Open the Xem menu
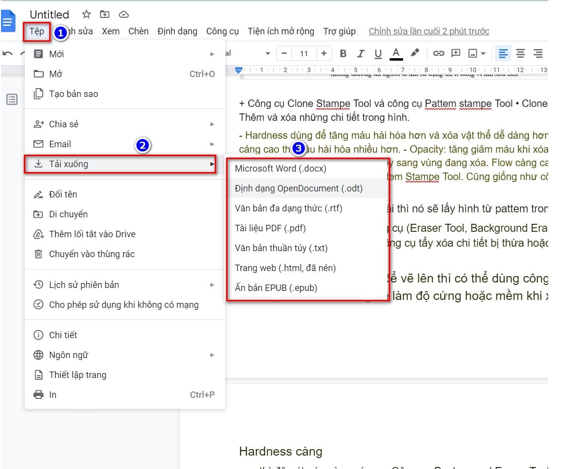Image resolution: width=576 pixels, height=469 pixels. tap(110, 31)
